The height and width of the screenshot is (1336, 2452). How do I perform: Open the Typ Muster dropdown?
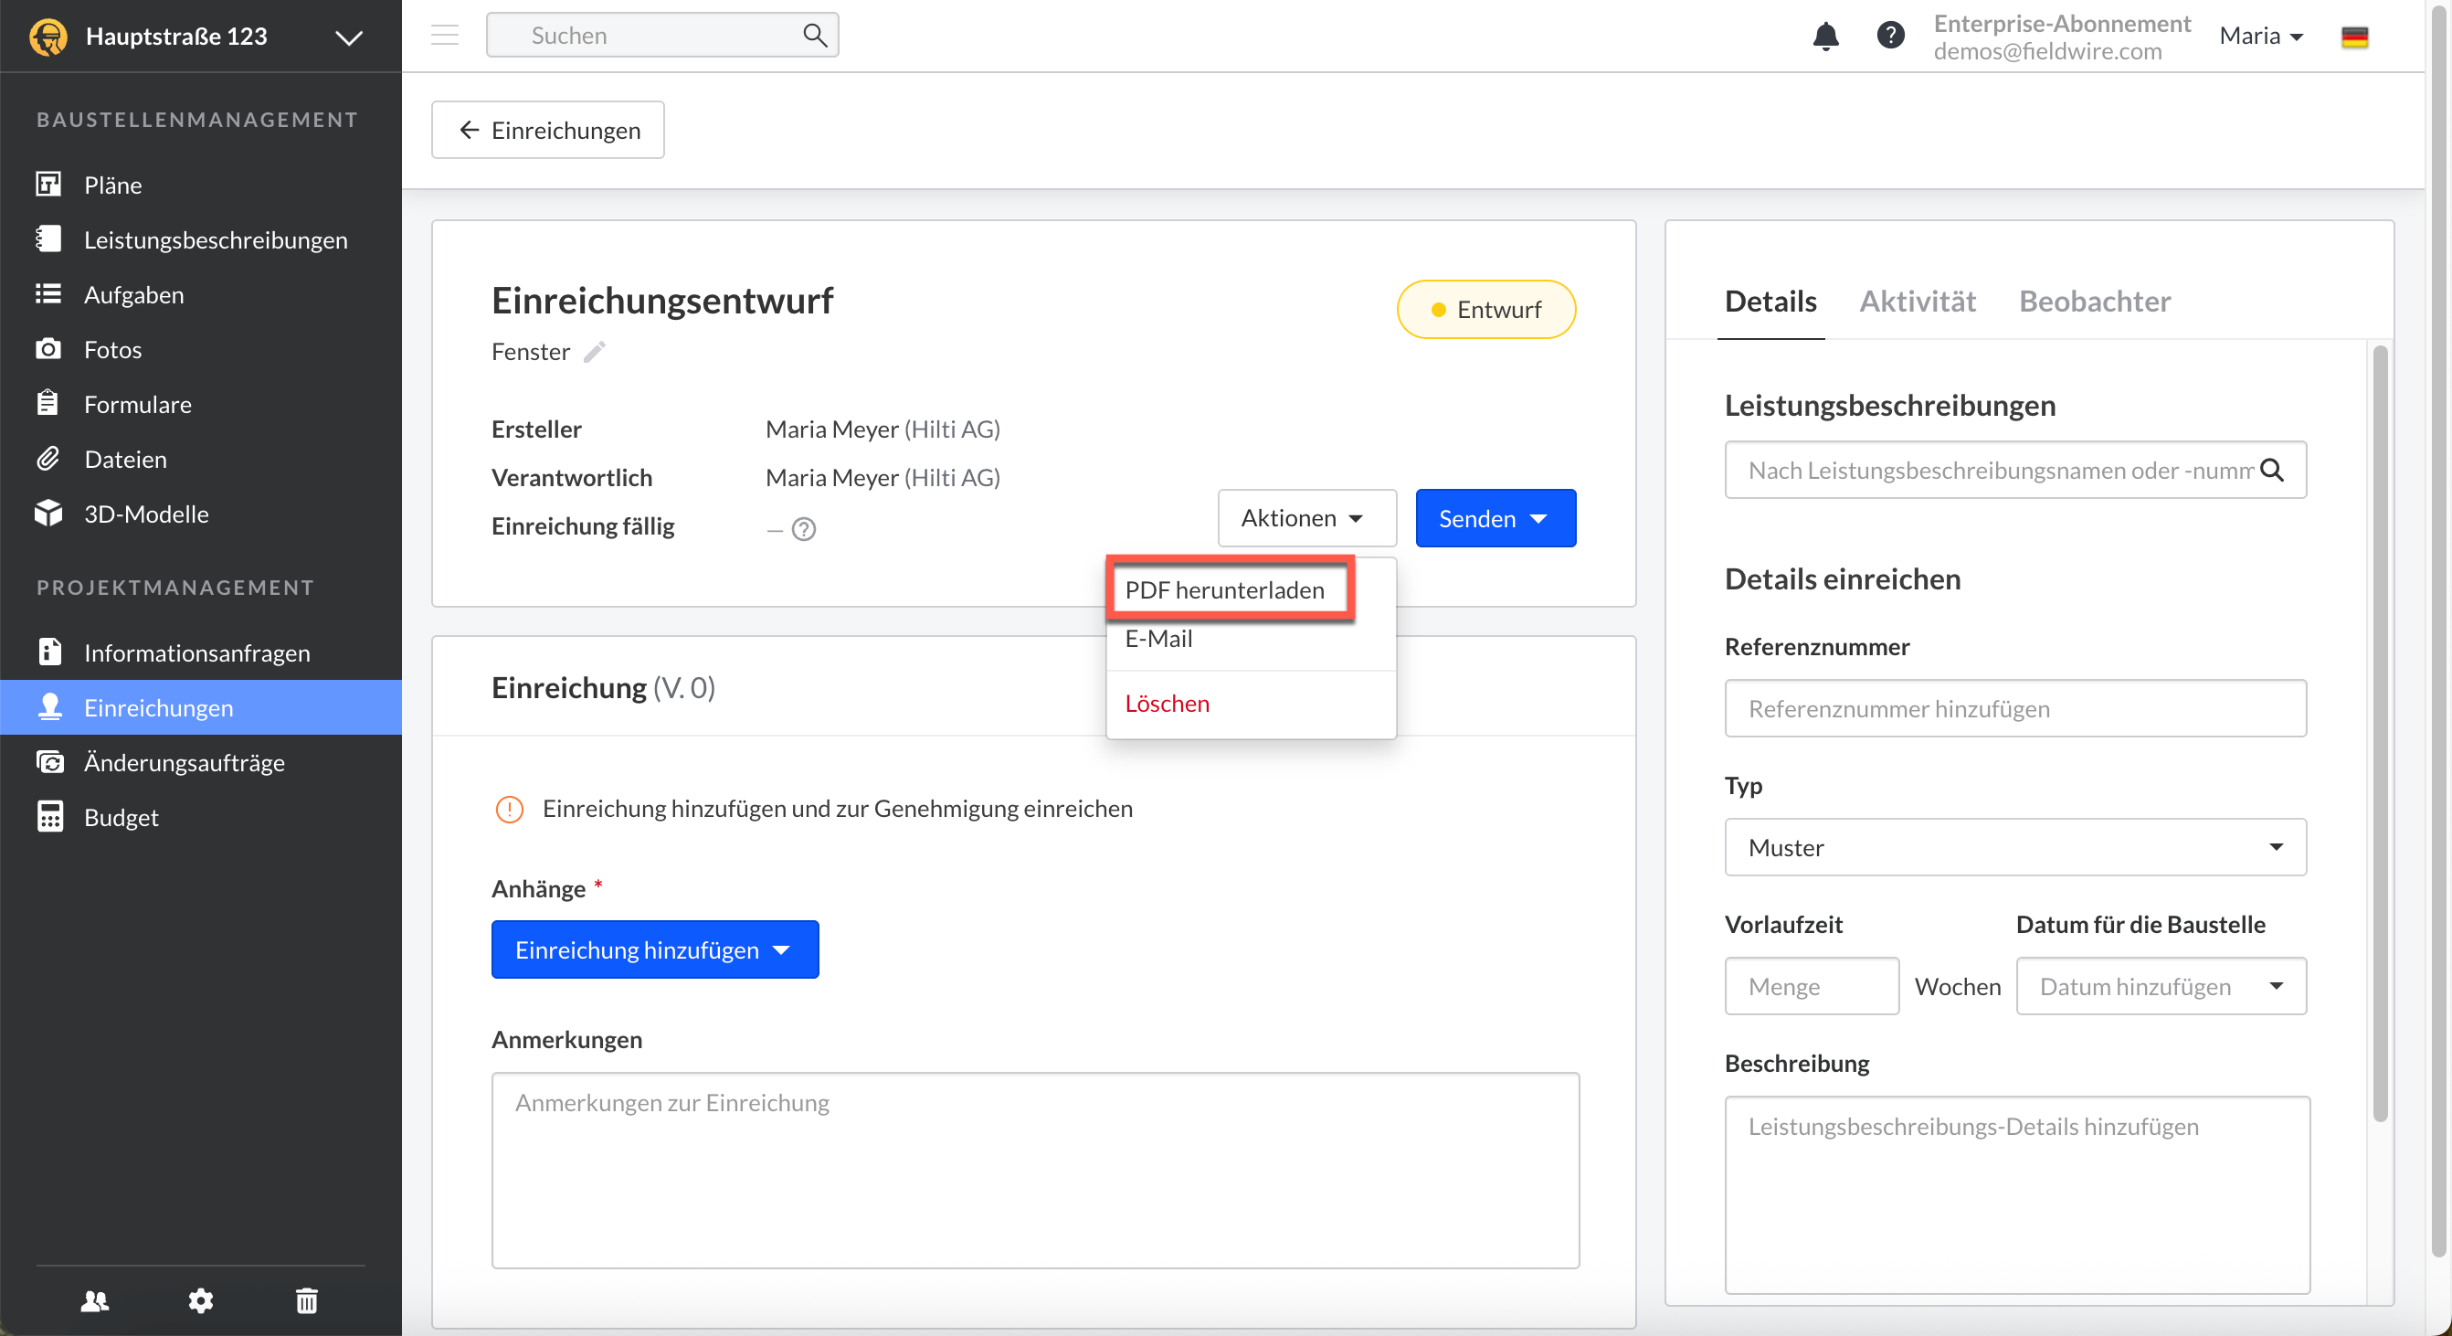coord(2014,846)
